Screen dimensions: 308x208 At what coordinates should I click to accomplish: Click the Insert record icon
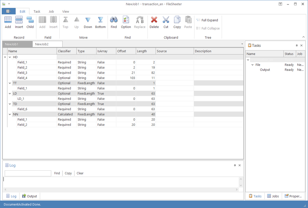(x=19, y=20)
